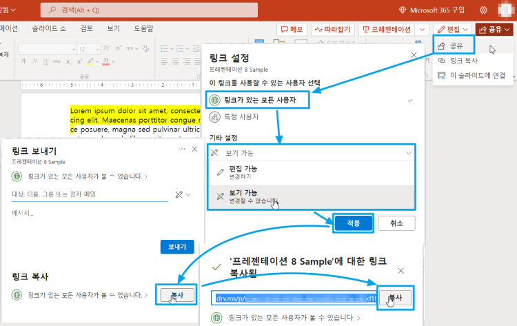517x326 pixels.
Task: Apply subscript formatting
Action: point(68,61)
